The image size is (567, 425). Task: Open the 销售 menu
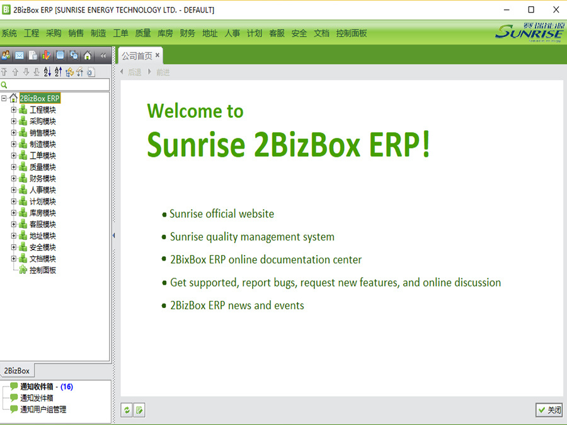coord(76,33)
